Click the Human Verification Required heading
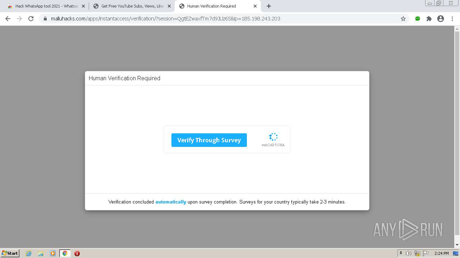The width and height of the screenshot is (460, 258). click(124, 78)
